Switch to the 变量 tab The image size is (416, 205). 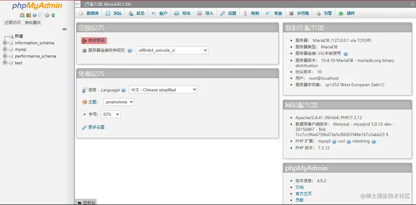274,13
